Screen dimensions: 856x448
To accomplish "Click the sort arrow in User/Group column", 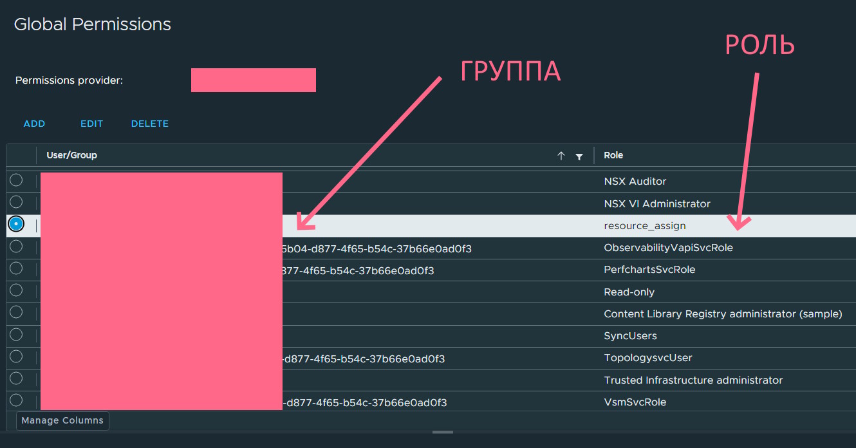I will click(x=561, y=156).
